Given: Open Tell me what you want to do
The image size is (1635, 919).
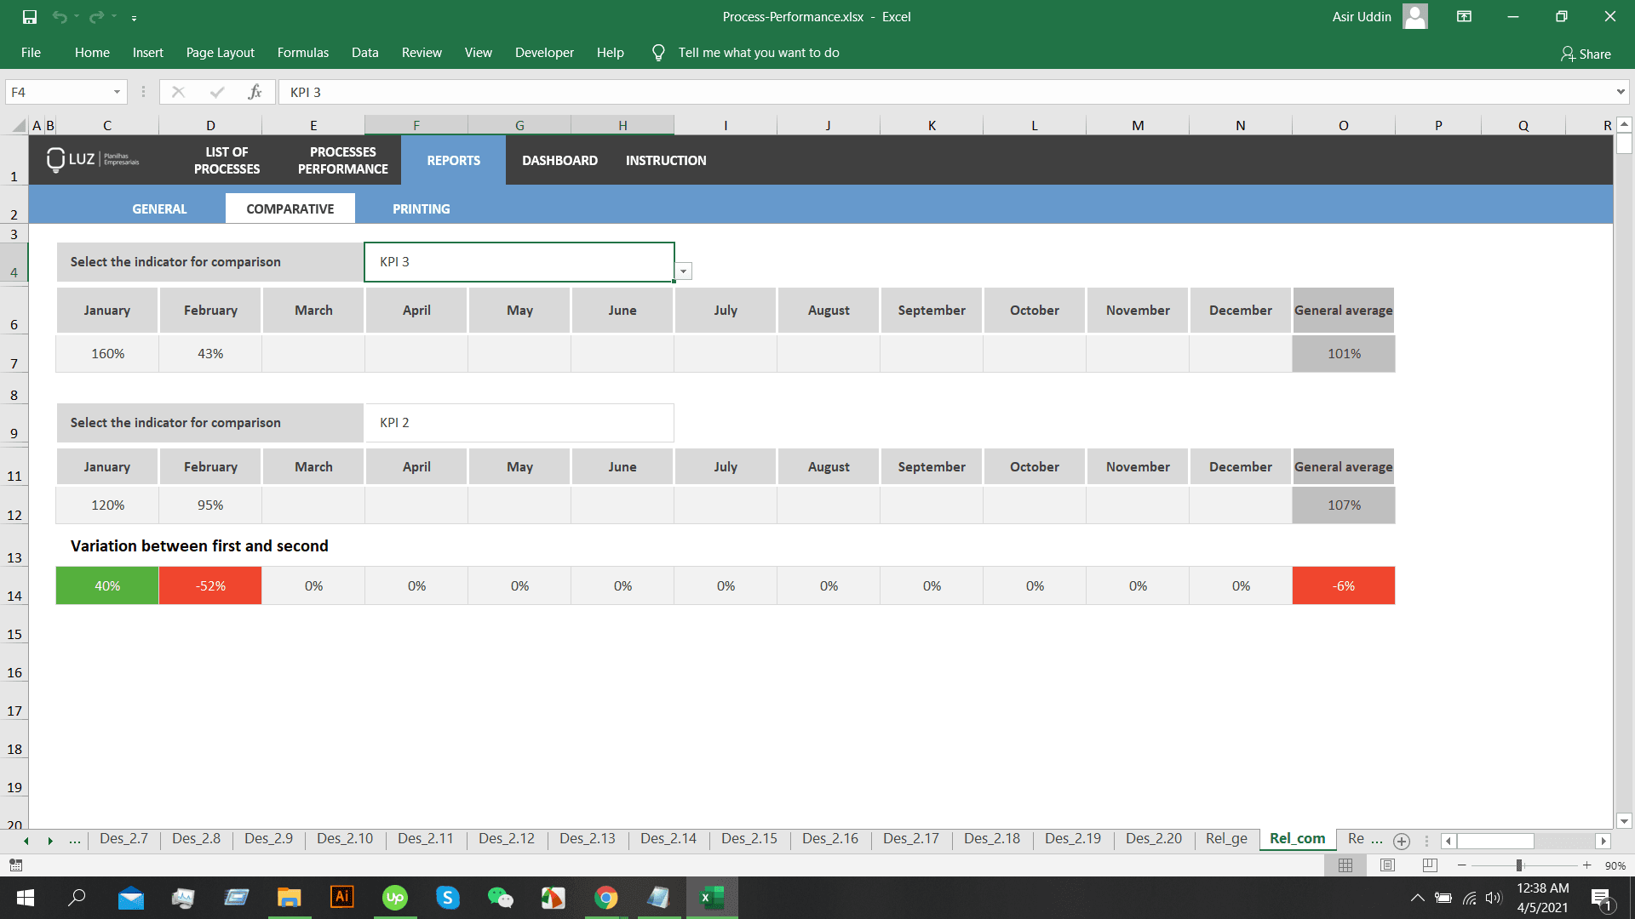Looking at the screenshot, I should 759,52.
